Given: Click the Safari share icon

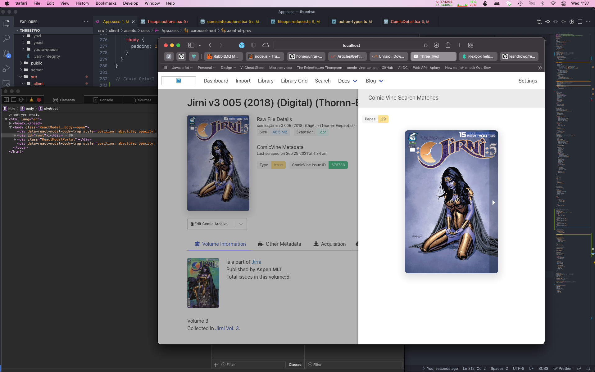Looking at the screenshot, I should [448, 45].
